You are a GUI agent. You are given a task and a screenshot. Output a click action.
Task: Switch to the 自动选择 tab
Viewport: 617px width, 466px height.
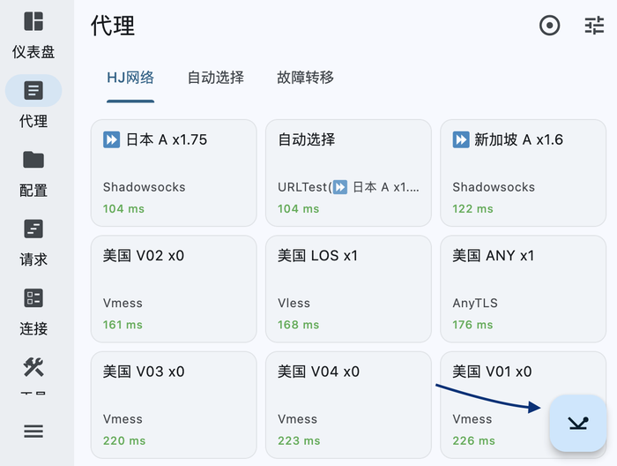tap(215, 78)
